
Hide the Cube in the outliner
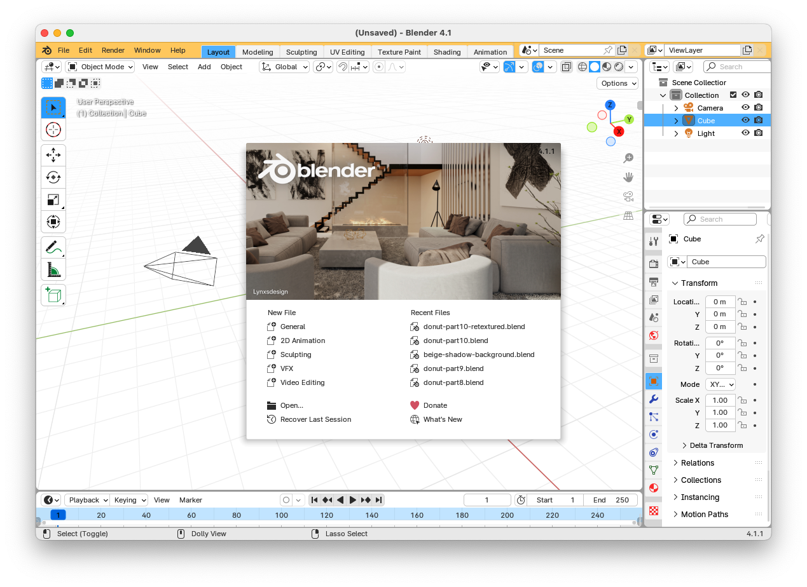(745, 120)
